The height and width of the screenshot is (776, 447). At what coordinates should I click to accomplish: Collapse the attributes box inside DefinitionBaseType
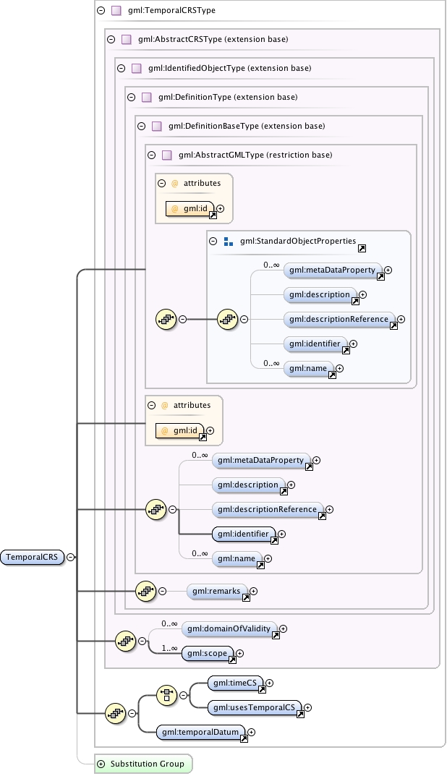coord(151,405)
